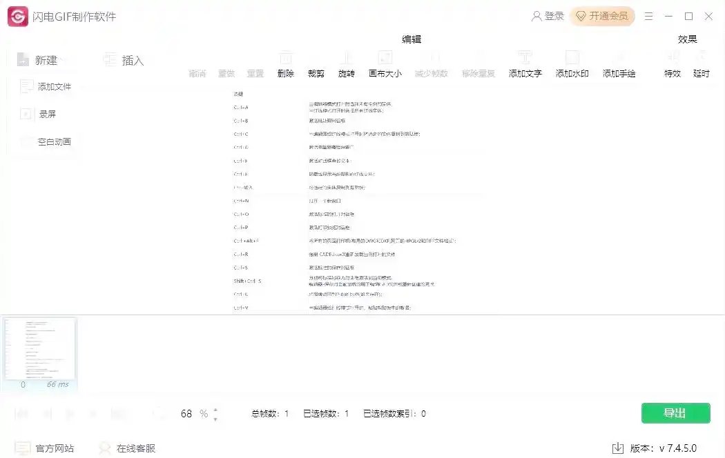Open the Add Freehand Drawing (添加手绘) tool
Image resolution: width=725 pixels, height=458 pixels.
(619, 65)
